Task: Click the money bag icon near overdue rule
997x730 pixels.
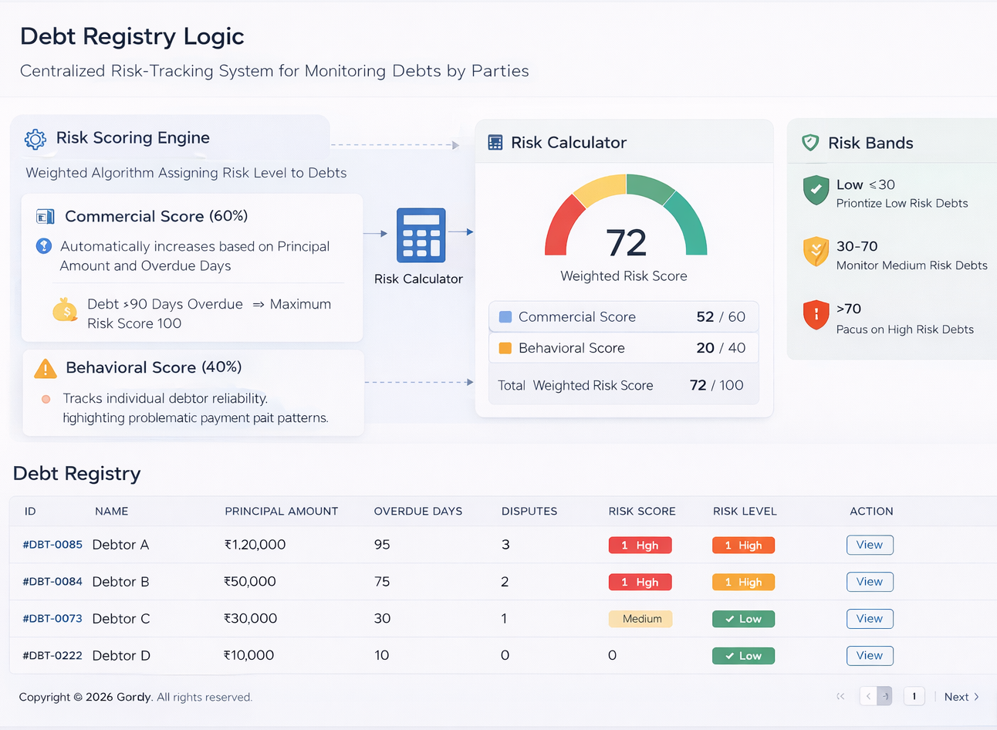Action: coord(65,309)
